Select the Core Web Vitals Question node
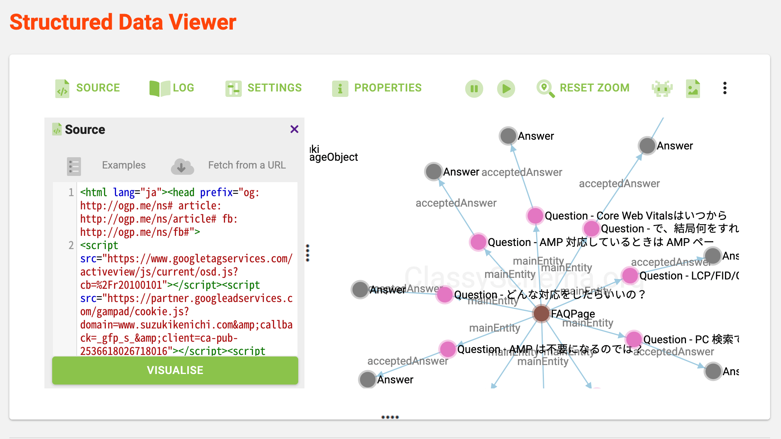The width and height of the screenshot is (781, 439). coord(535,215)
